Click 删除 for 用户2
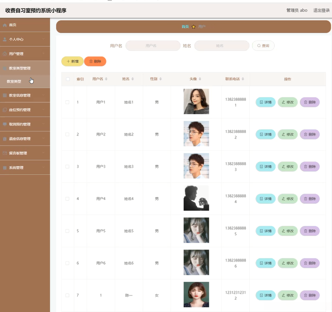Viewport: 332px width, 312px height. pyautogui.click(x=310, y=134)
